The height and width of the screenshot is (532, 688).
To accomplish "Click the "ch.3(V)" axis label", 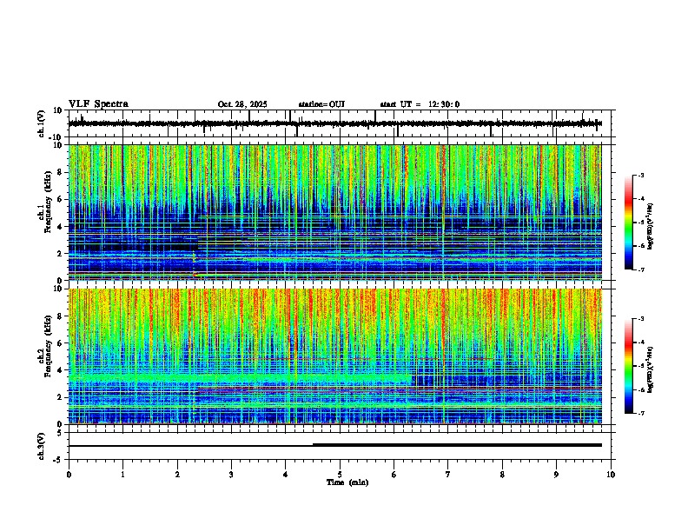I will tap(42, 447).
